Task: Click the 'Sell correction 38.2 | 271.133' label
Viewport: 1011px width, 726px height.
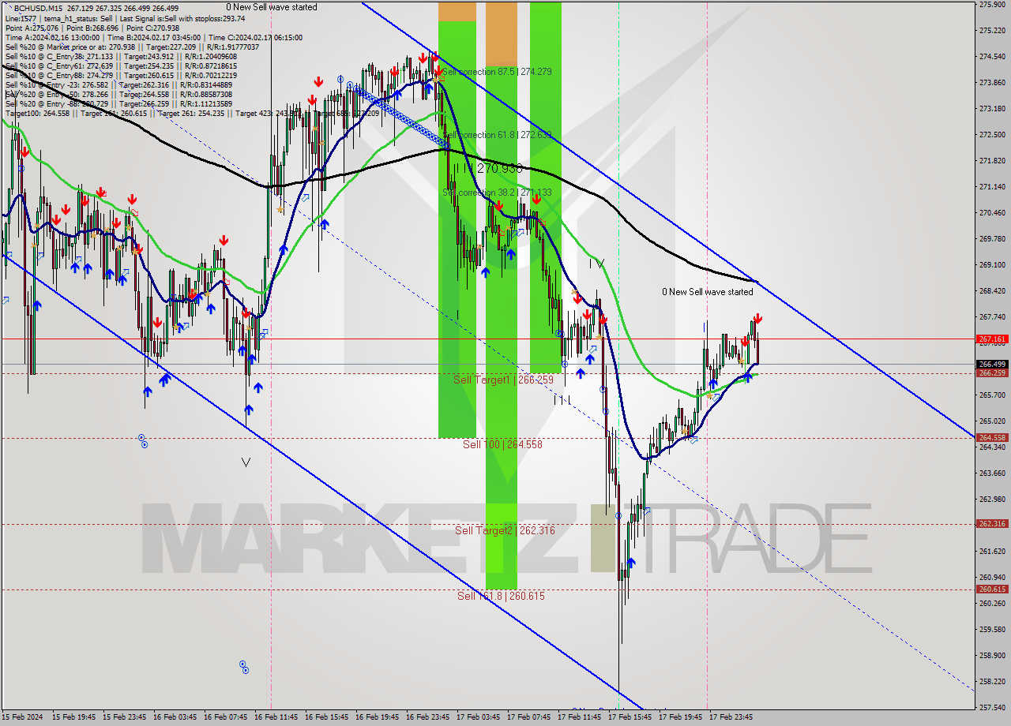Action: [497, 193]
